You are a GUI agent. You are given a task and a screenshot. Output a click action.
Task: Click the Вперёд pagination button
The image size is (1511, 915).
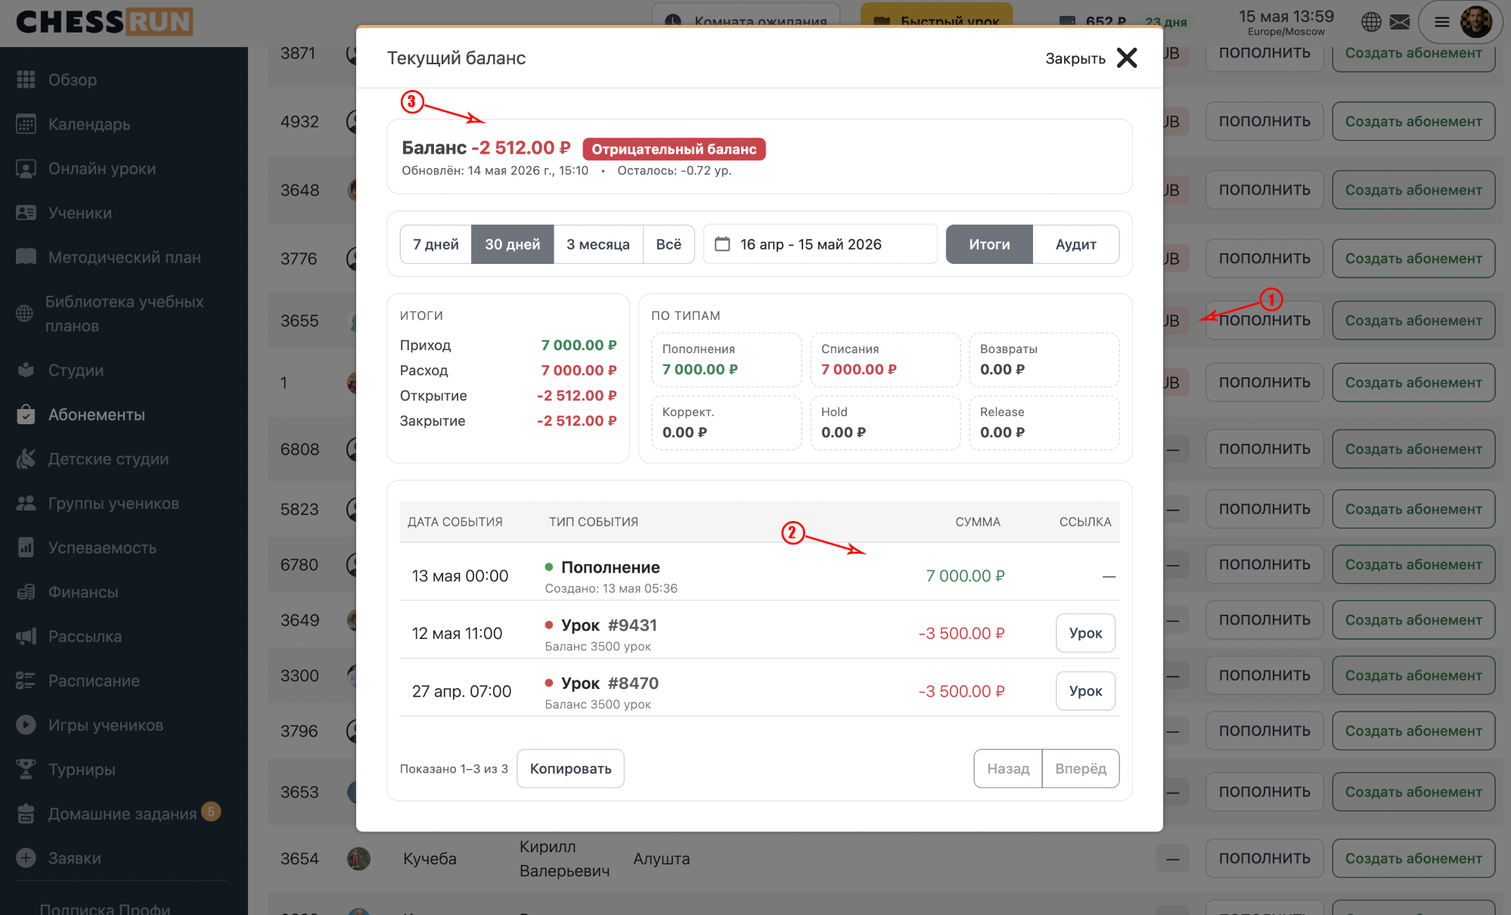(1081, 768)
